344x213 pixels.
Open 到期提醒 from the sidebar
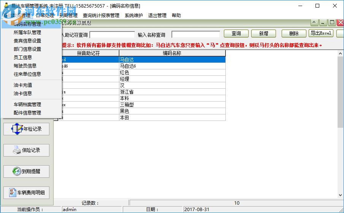[x=26, y=171]
